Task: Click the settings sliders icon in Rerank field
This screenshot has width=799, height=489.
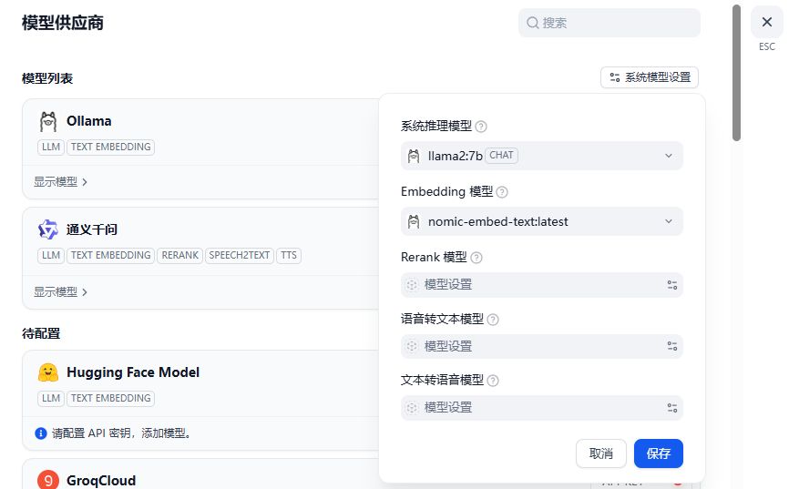Action: 671,285
